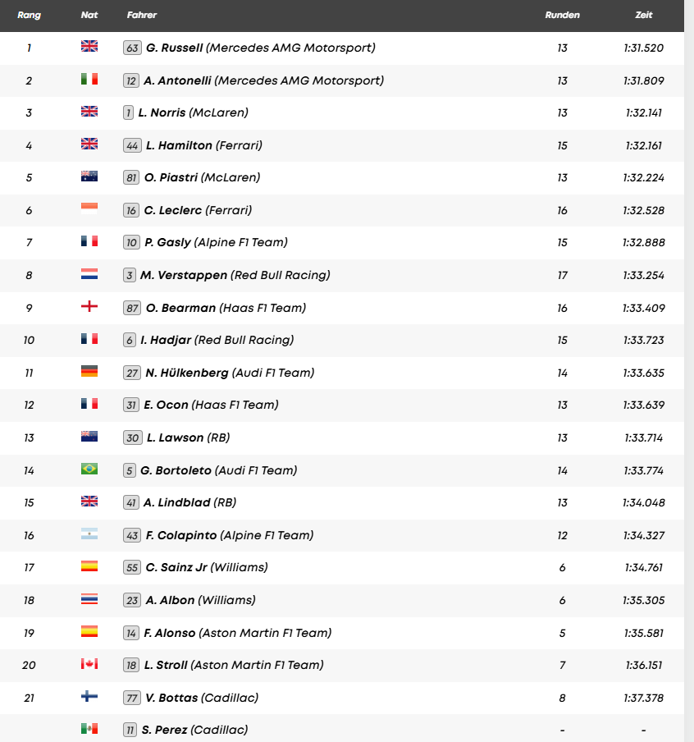This screenshot has width=694, height=742.
Task: Click the Mexican flag beside S. Perez
Action: [89, 729]
